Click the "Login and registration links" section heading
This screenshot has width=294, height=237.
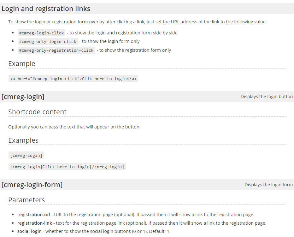(x=46, y=9)
